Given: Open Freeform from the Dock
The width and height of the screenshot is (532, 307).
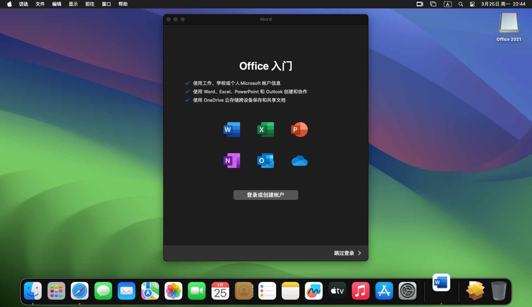Looking at the screenshot, I should (x=314, y=291).
